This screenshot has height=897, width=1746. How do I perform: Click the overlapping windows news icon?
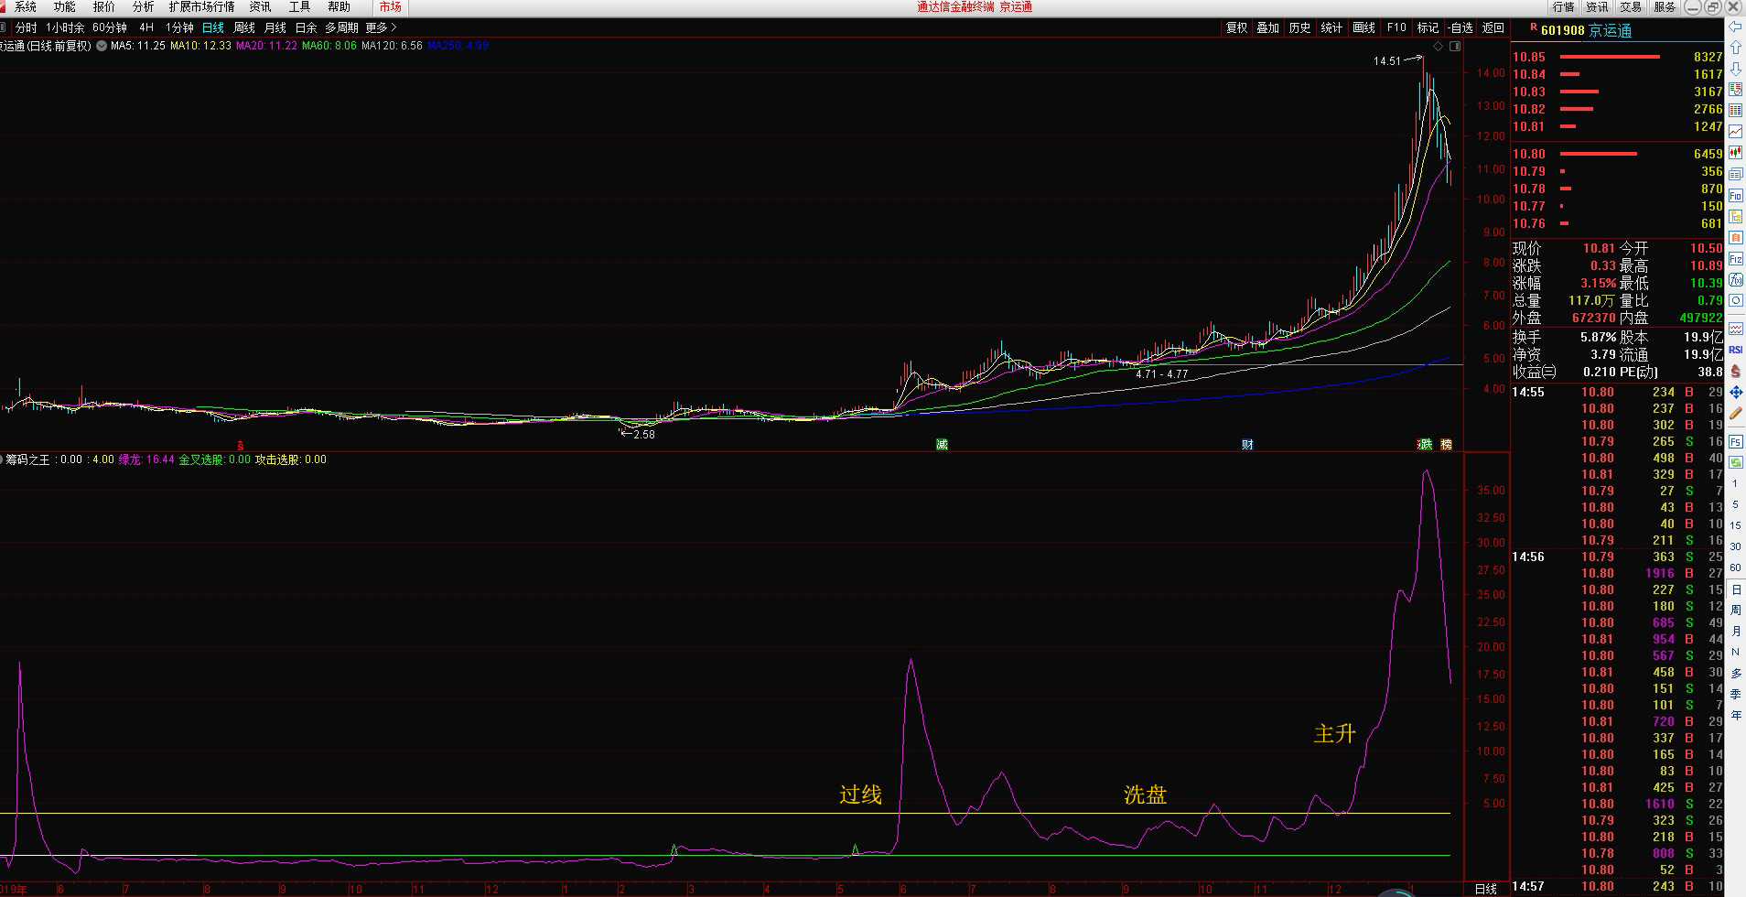coord(1735,174)
